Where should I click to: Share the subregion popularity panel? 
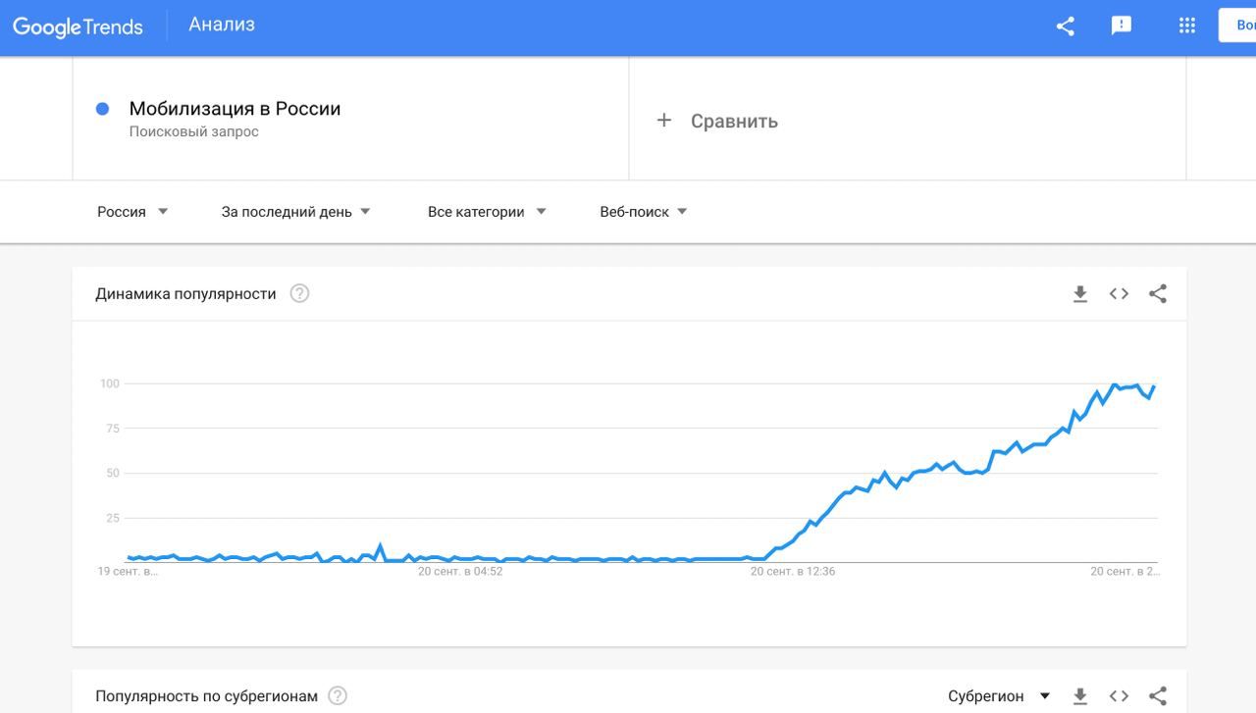(1158, 696)
